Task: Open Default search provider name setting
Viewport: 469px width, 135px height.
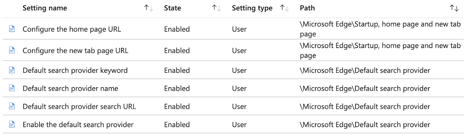Action: pos(70,88)
